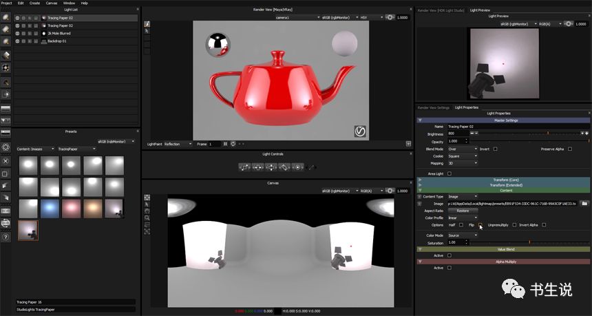
Task: Open the Color Mode dropdown set to Source
Action: [x=463, y=235]
